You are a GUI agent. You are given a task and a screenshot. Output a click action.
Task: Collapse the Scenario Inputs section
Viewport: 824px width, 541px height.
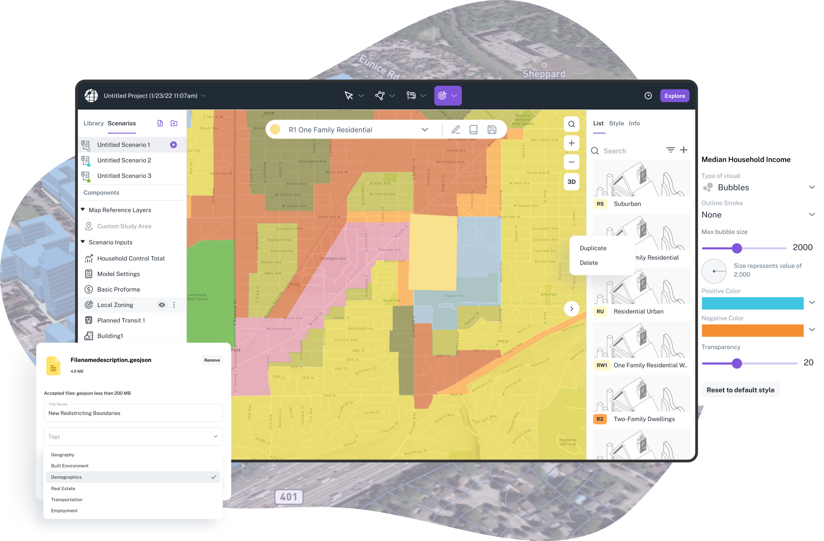83,242
